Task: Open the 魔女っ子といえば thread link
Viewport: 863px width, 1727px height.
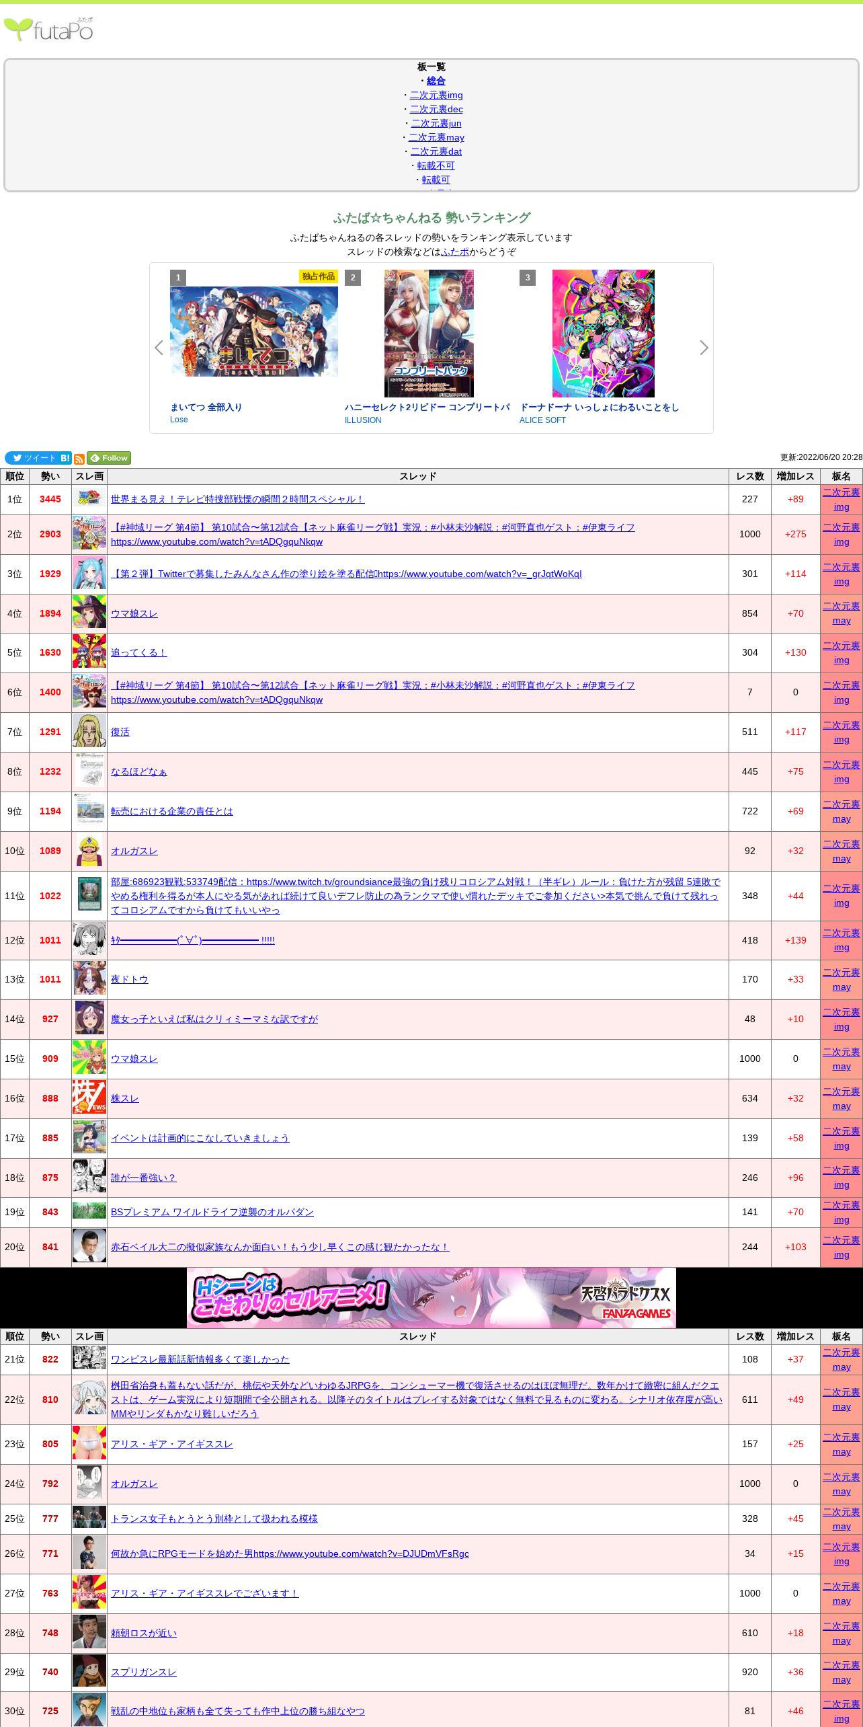Action: tap(214, 1019)
